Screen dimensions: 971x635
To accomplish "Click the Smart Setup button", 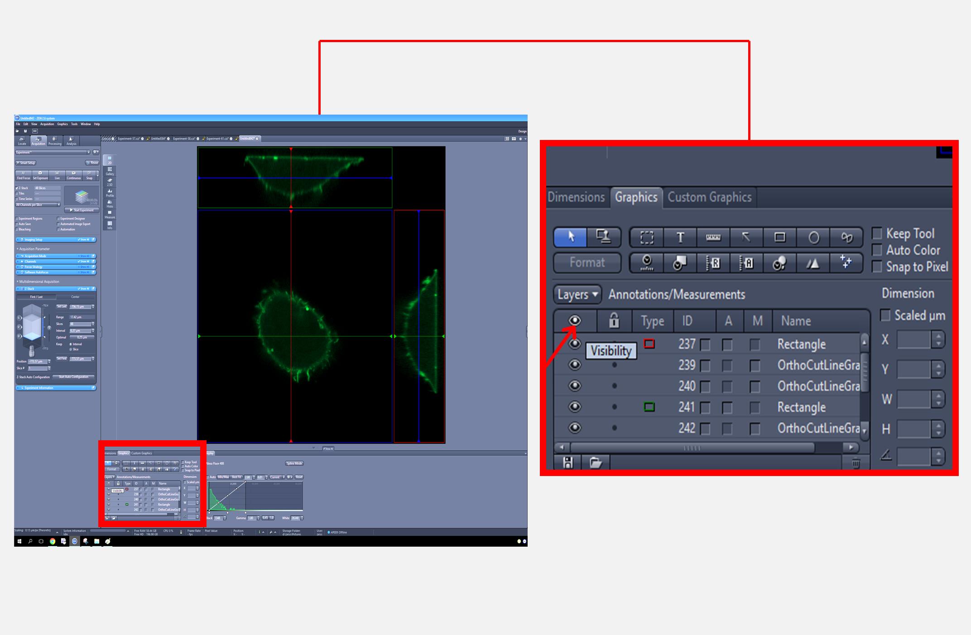I will pos(26,163).
